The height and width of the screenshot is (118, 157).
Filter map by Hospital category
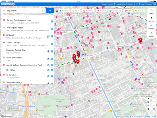101,11
